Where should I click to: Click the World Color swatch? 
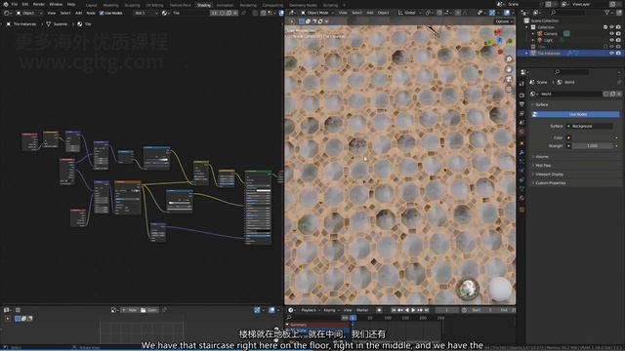click(592, 137)
